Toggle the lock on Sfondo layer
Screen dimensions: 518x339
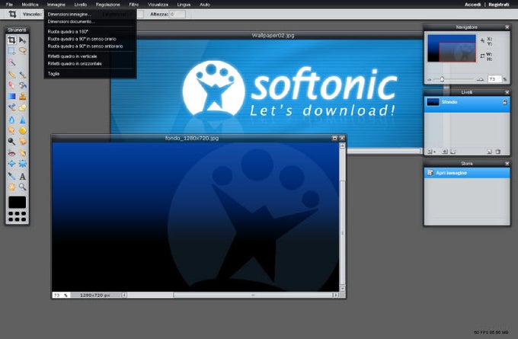click(505, 102)
